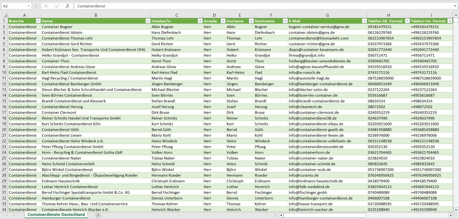Click into the formula bar text field

(254, 6)
